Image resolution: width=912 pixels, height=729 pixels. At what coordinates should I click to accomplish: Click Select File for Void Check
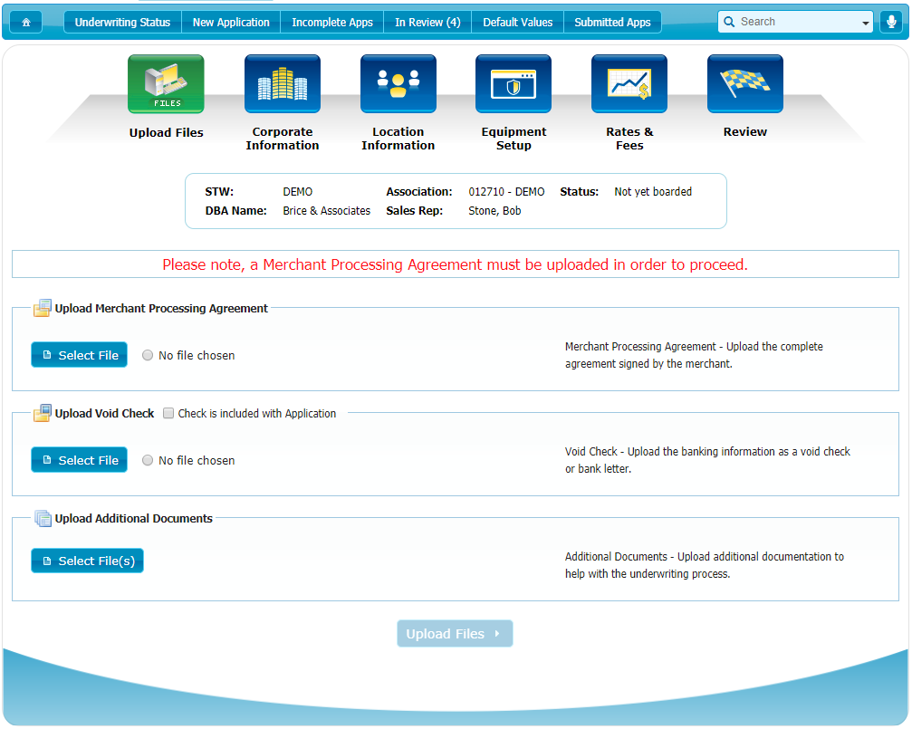pyautogui.click(x=80, y=461)
